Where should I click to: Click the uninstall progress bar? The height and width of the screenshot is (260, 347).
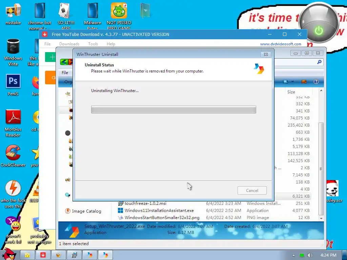pos(173,109)
